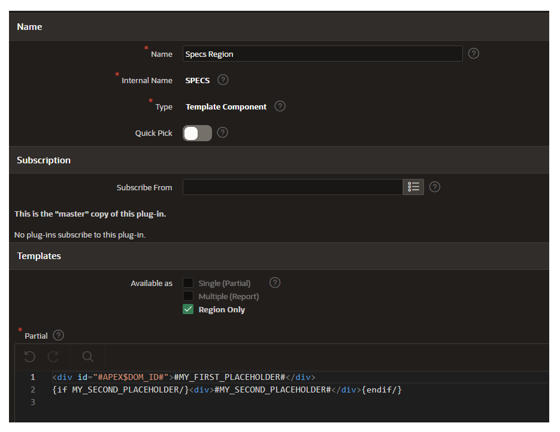Screen dimensions: 560x432
Task: Click "No plug-ins subscribe to this plug-in." text
Action: (80, 235)
